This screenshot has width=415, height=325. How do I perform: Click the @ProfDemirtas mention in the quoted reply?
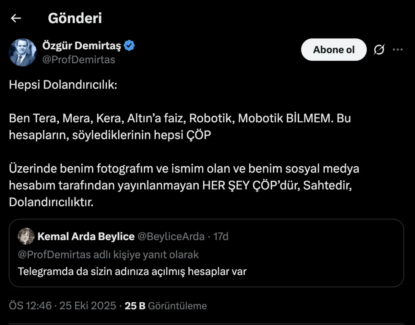click(x=54, y=255)
